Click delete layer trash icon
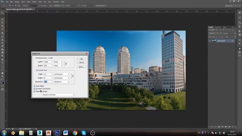 233,127
